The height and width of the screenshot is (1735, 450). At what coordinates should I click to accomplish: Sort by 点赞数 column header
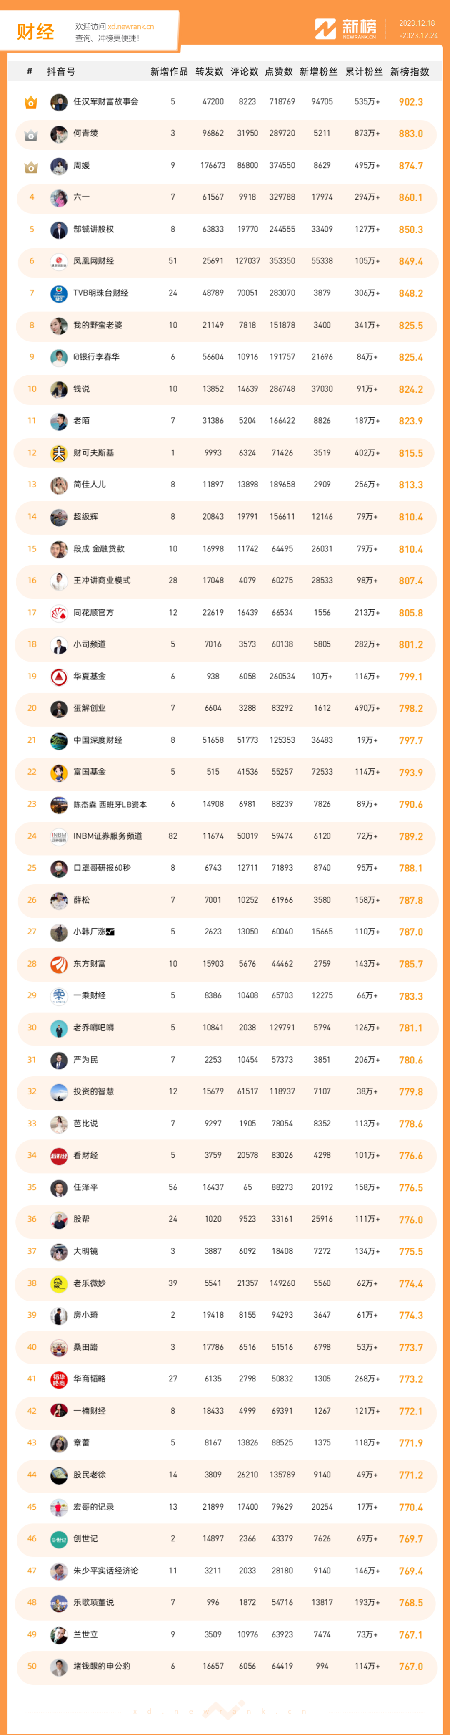pos(278,71)
